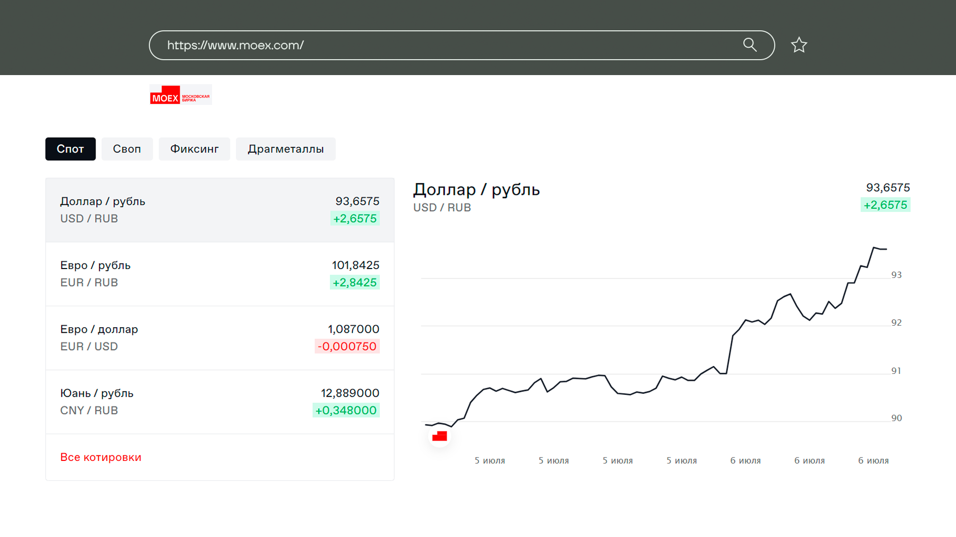
Task: Click the -0,000750 red change badge
Action: tap(347, 347)
